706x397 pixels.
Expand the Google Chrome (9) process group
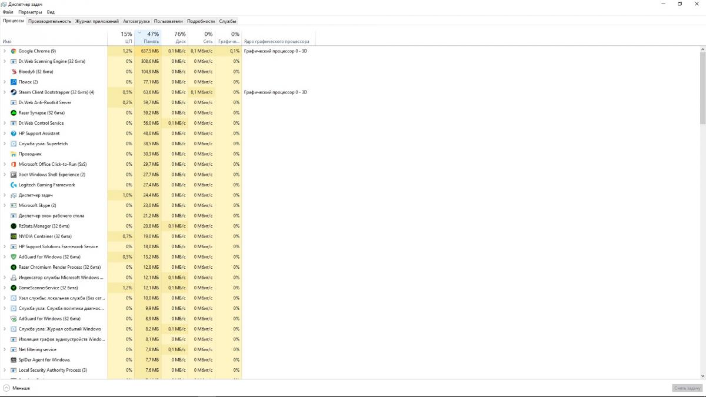(5, 51)
